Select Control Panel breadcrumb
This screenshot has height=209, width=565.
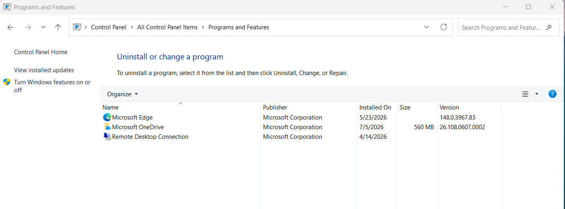coord(108,27)
